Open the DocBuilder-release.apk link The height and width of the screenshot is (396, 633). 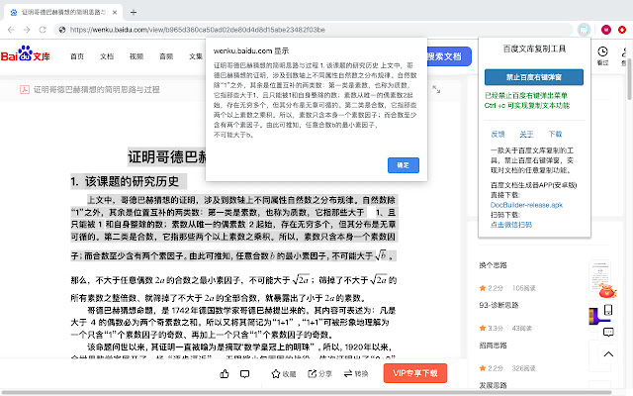click(x=526, y=204)
